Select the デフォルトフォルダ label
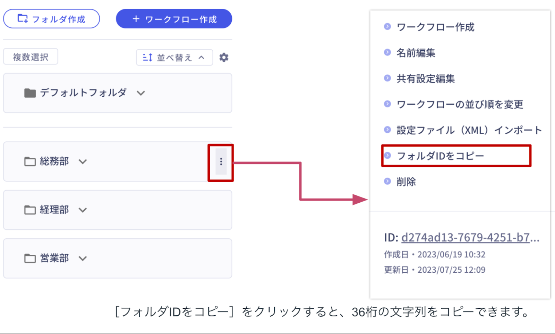 click(x=83, y=93)
